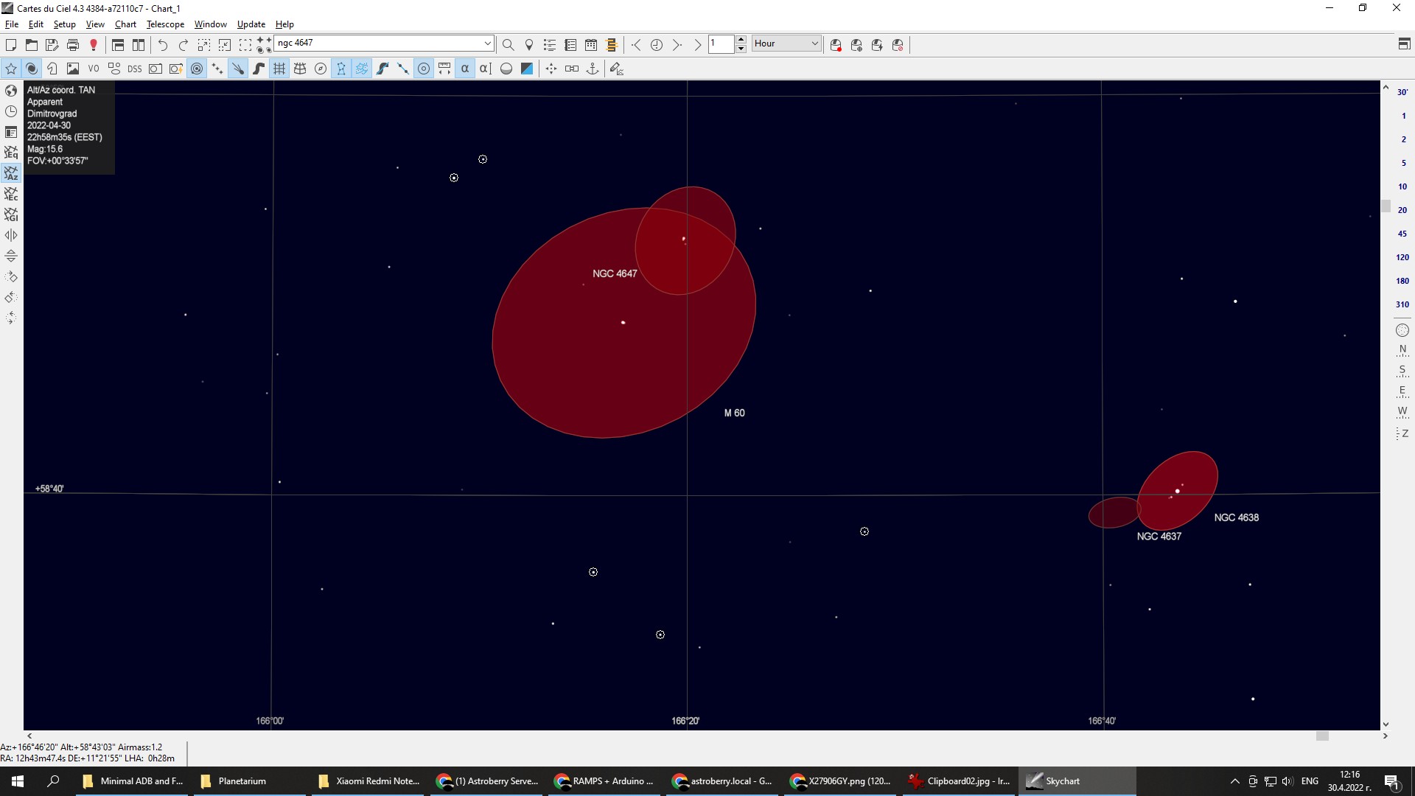Image resolution: width=1415 pixels, height=796 pixels.
Task: Point the chart toward the Zenith
Action: pyautogui.click(x=1402, y=433)
